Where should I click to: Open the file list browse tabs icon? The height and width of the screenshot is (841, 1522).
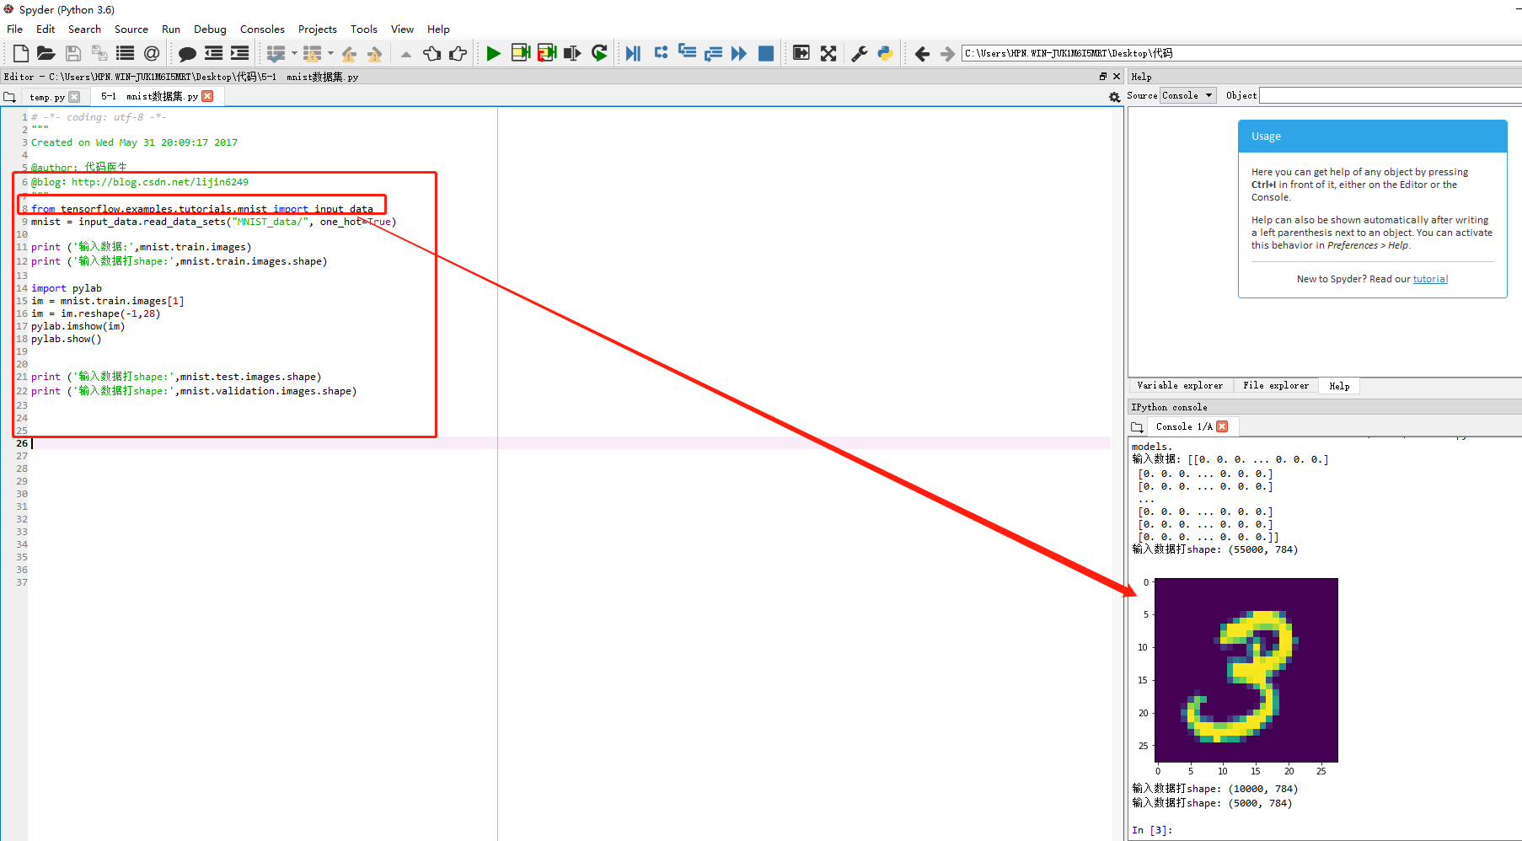pos(126,53)
